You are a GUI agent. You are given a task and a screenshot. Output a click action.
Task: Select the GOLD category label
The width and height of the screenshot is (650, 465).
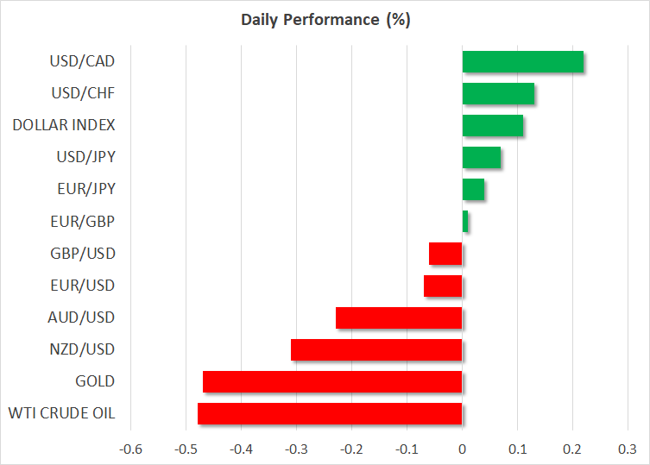[x=95, y=381]
